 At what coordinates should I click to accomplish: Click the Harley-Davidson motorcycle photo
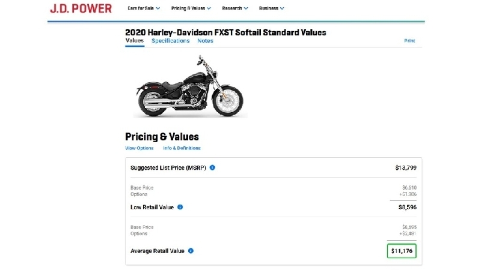(x=189, y=86)
